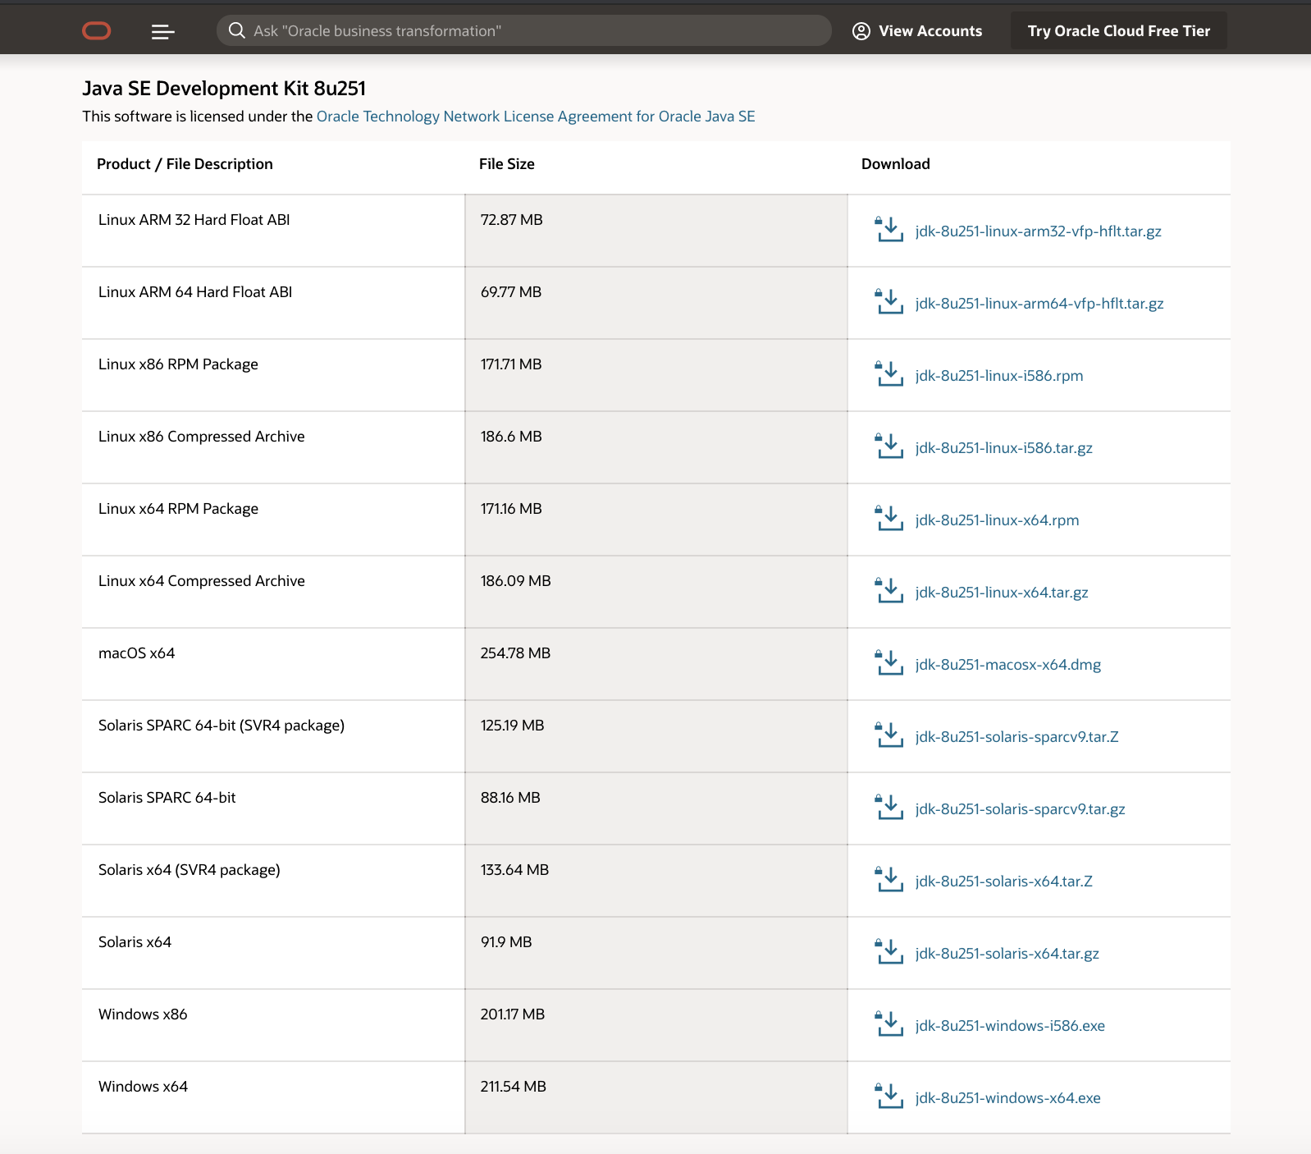Screen dimensions: 1311x1154
Task: Click the Java SE Development Kit 8u251 heading
Action: coord(224,89)
